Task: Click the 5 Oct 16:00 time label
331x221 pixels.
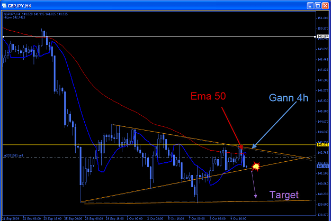Action: click(x=176, y=218)
